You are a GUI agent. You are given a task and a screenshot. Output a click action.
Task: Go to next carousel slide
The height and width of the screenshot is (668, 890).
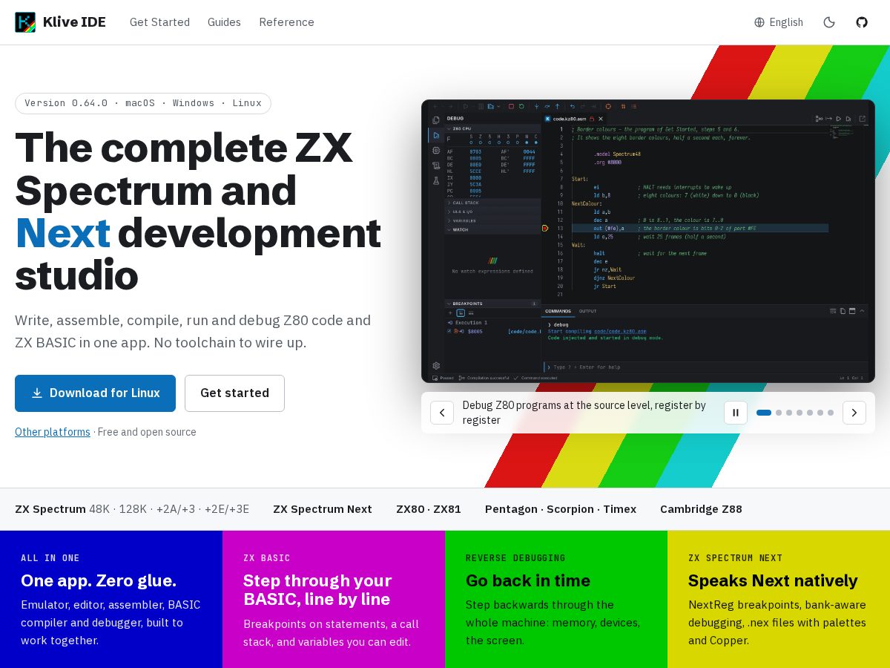854,413
